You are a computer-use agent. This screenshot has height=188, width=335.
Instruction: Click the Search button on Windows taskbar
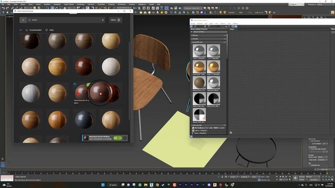[x=113, y=185]
